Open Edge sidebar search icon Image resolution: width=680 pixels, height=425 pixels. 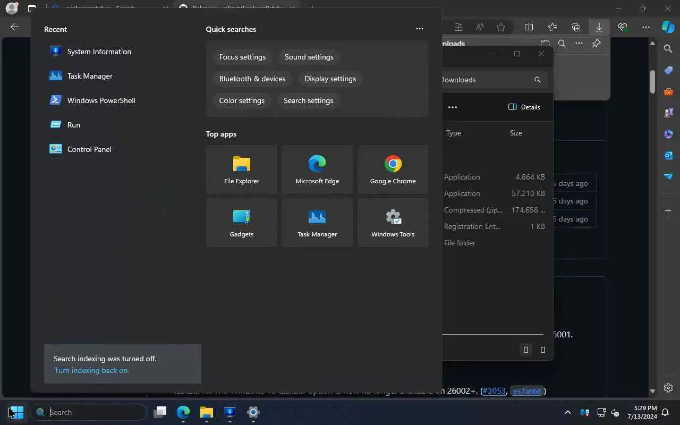click(x=668, y=49)
